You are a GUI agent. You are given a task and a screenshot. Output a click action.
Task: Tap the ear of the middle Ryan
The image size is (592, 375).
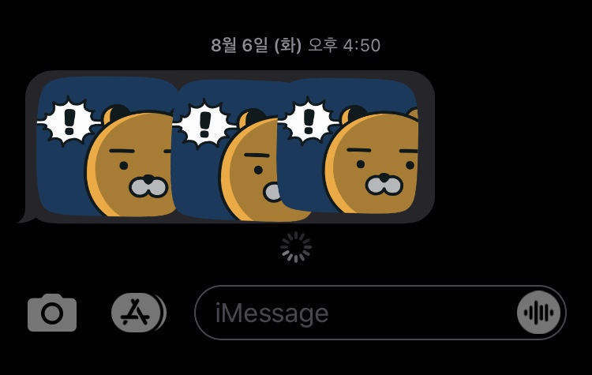point(252,117)
